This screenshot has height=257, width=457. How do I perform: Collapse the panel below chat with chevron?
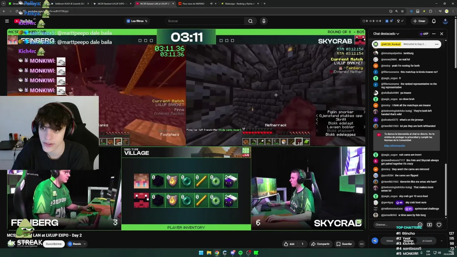pos(442,241)
